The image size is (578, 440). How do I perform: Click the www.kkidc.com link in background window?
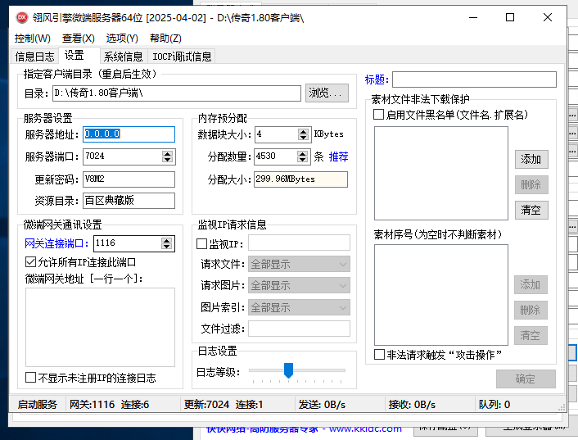click(x=365, y=429)
